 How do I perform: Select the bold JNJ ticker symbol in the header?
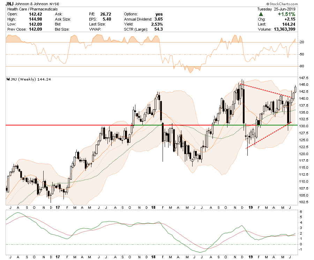pos(9,4)
